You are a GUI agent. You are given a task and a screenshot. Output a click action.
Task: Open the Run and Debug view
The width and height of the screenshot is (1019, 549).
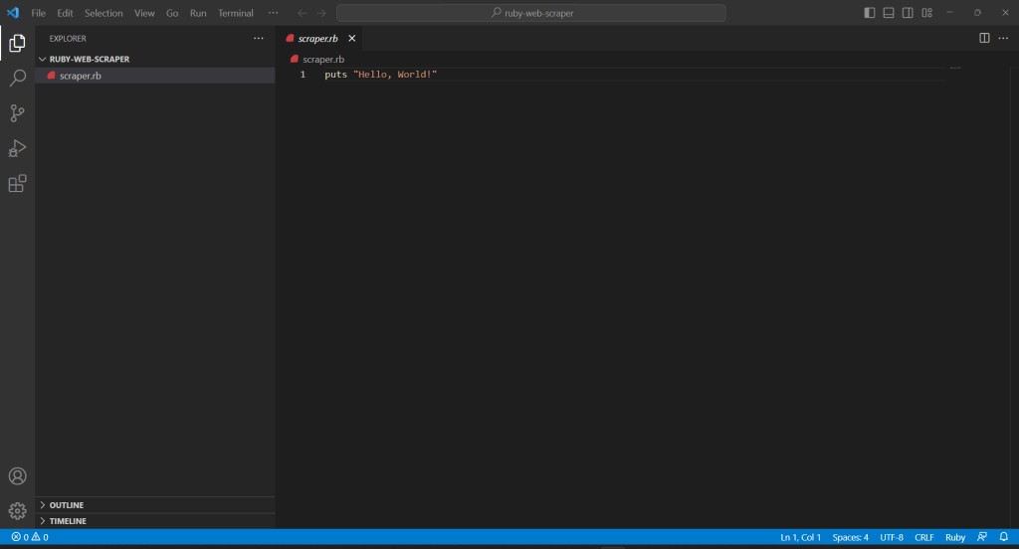[17, 148]
